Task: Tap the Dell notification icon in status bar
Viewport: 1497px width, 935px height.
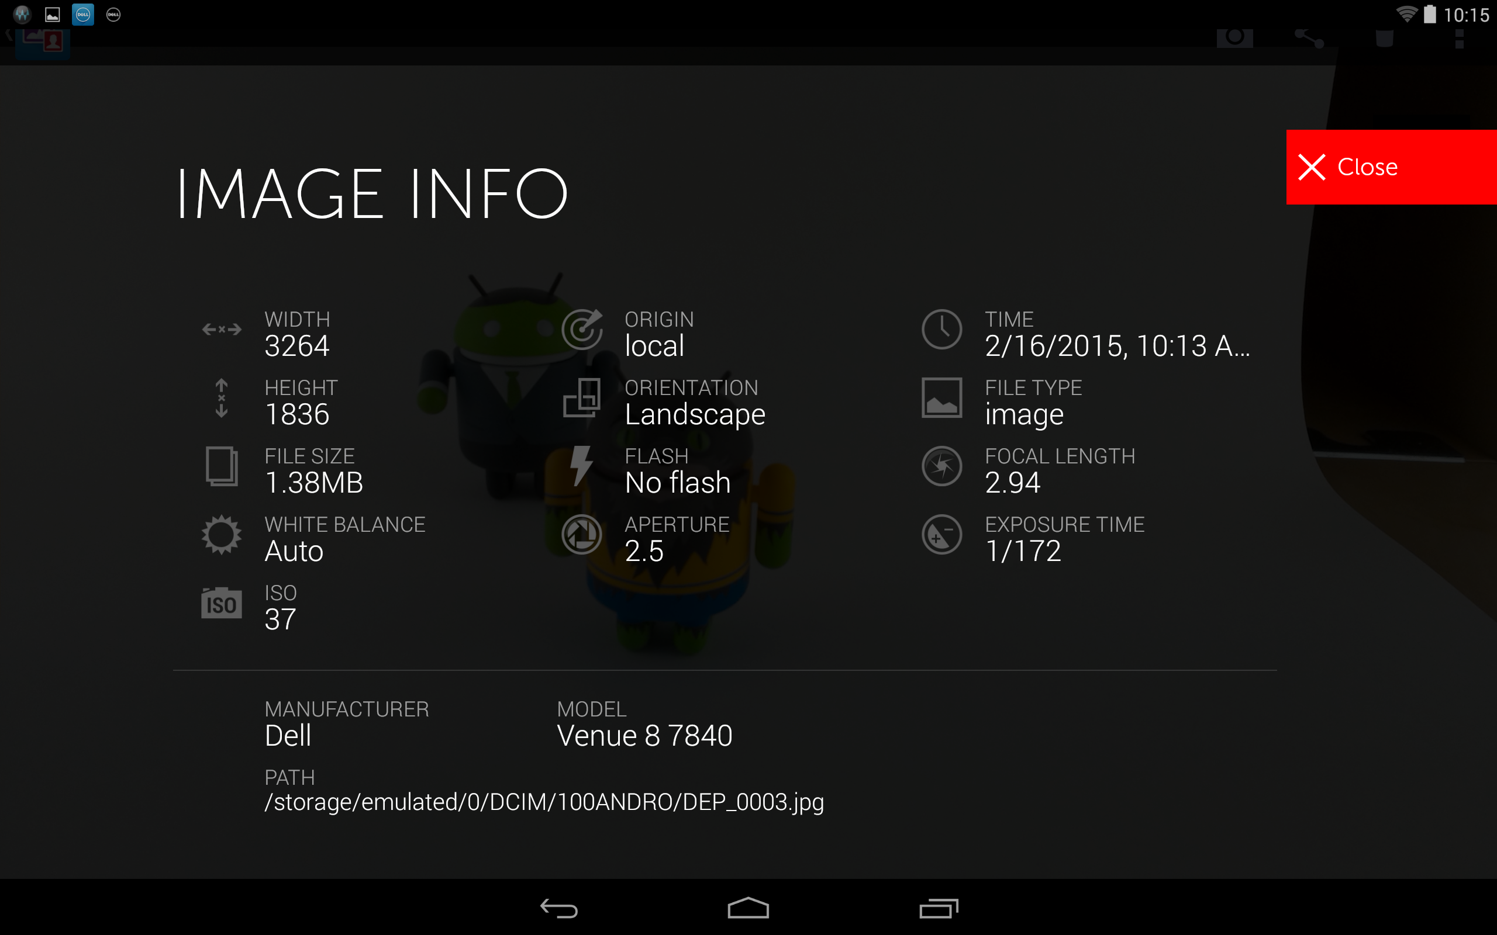Action: pos(83,14)
